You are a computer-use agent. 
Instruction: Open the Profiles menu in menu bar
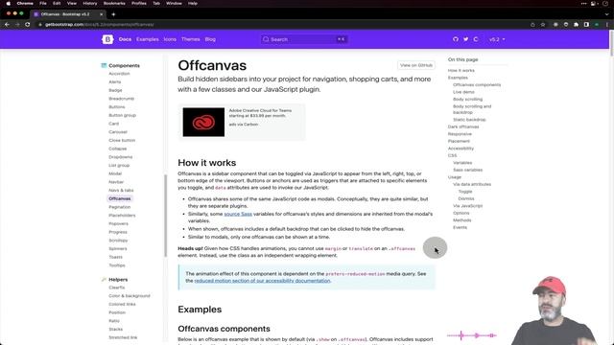click(x=138, y=3)
